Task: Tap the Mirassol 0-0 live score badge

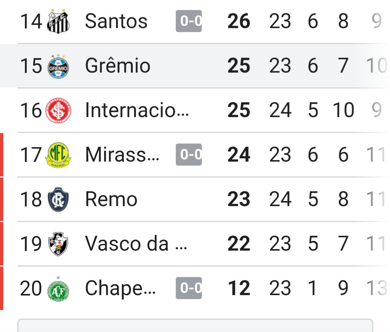Action: pyautogui.click(x=189, y=154)
